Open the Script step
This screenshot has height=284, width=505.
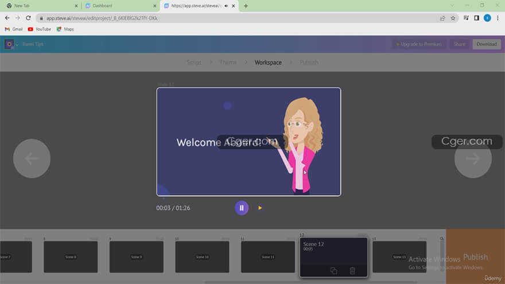[194, 62]
